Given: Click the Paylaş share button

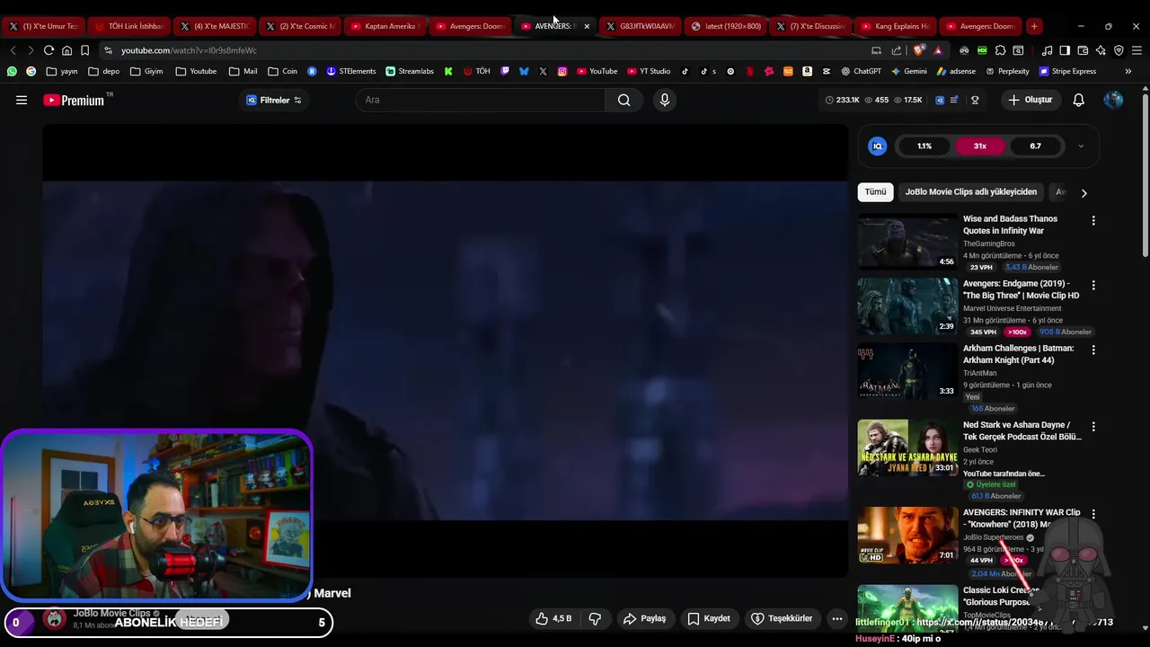Looking at the screenshot, I should click(644, 618).
